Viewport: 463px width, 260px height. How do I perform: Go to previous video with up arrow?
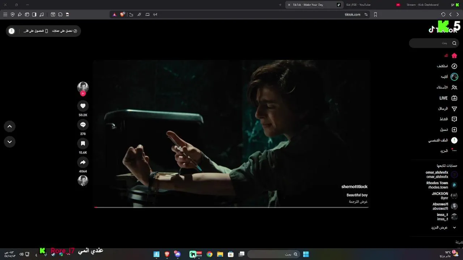coord(10,126)
